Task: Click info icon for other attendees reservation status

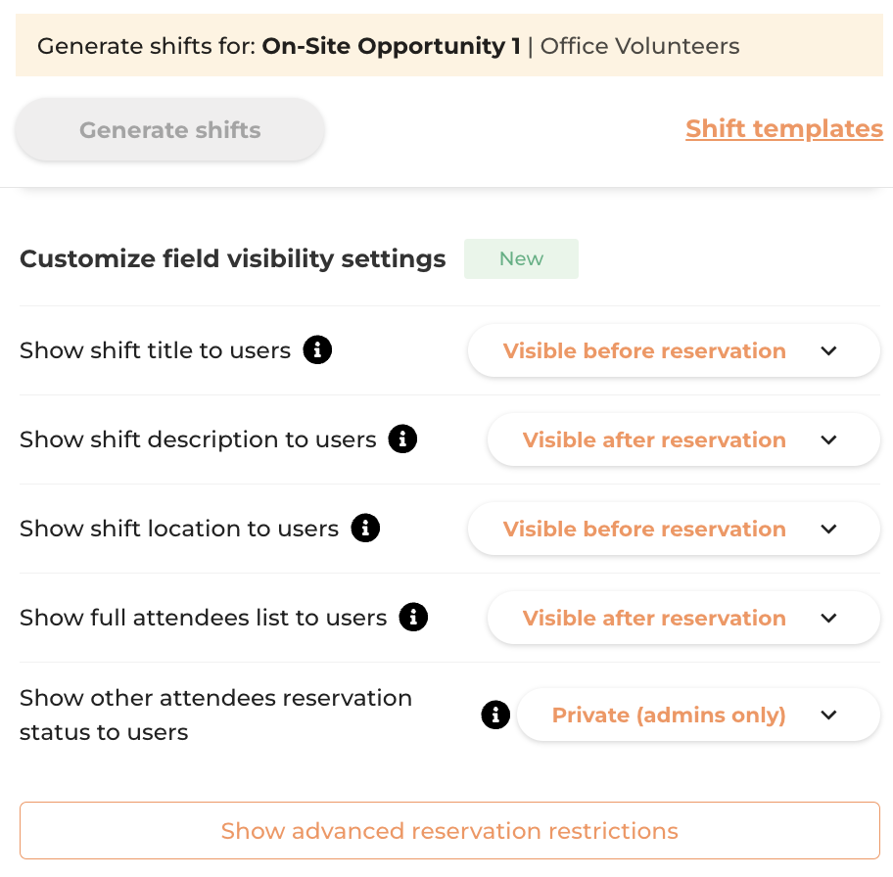Action: (495, 715)
